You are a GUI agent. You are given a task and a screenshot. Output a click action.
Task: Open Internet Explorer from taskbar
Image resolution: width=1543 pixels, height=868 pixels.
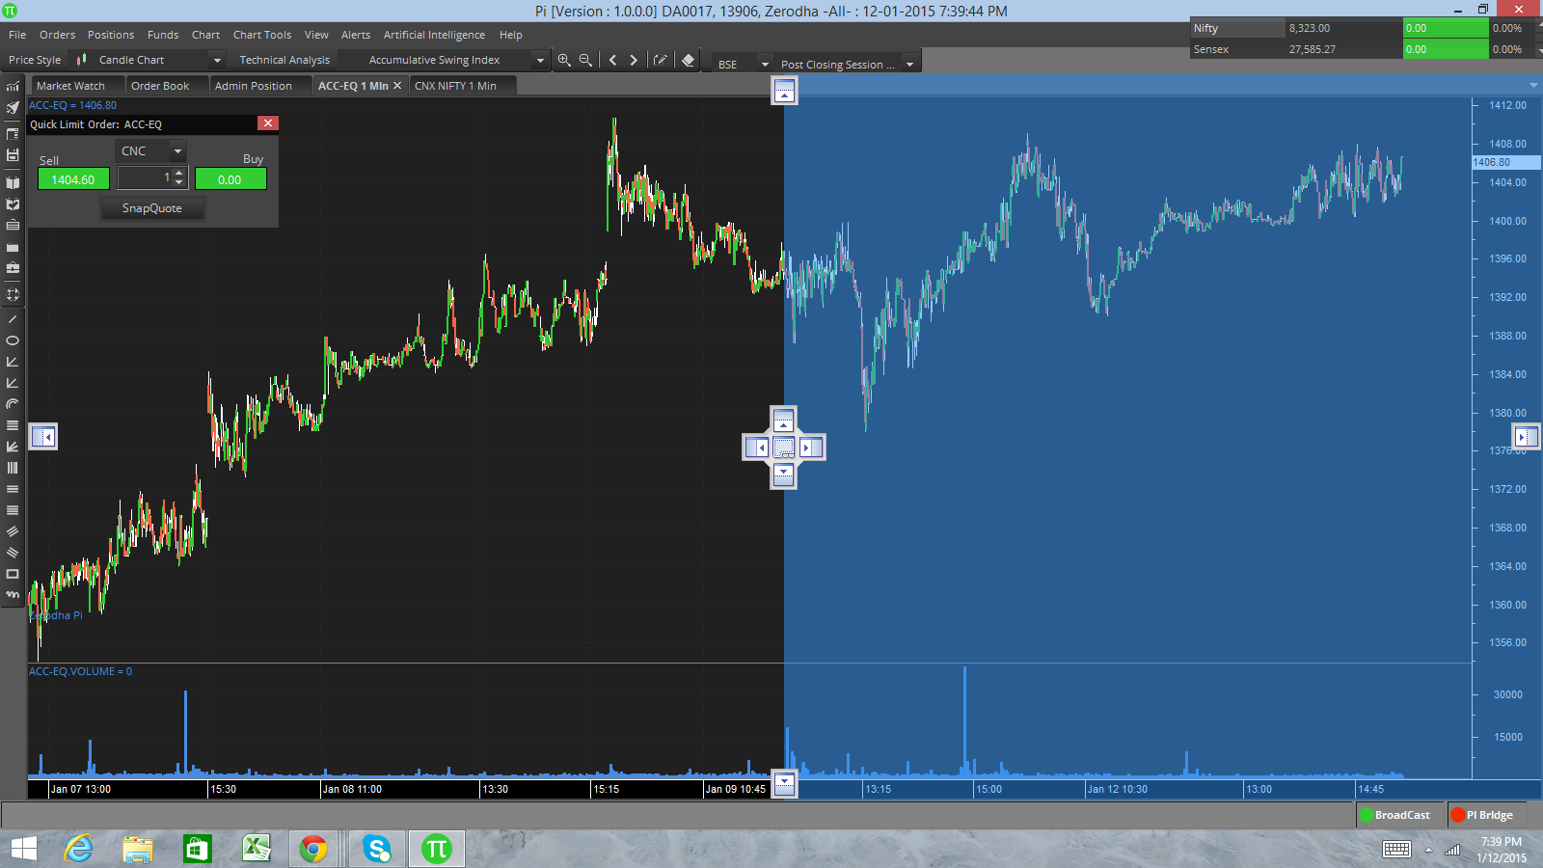[x=78, y=849]
